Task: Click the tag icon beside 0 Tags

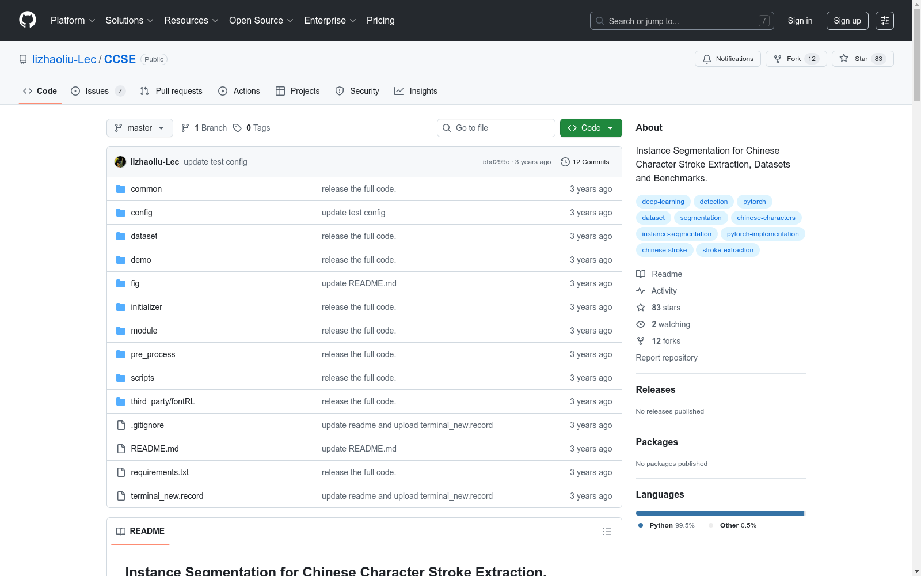Action: tap(237, 128)
